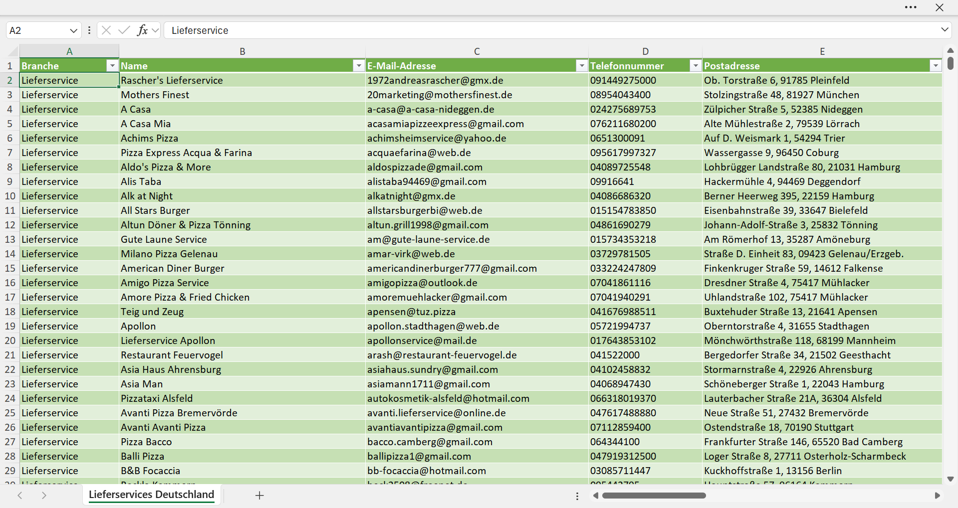Select email aldospizzade@gmail.com
Viewport: 958px width, 508px height.
[477, 167]
